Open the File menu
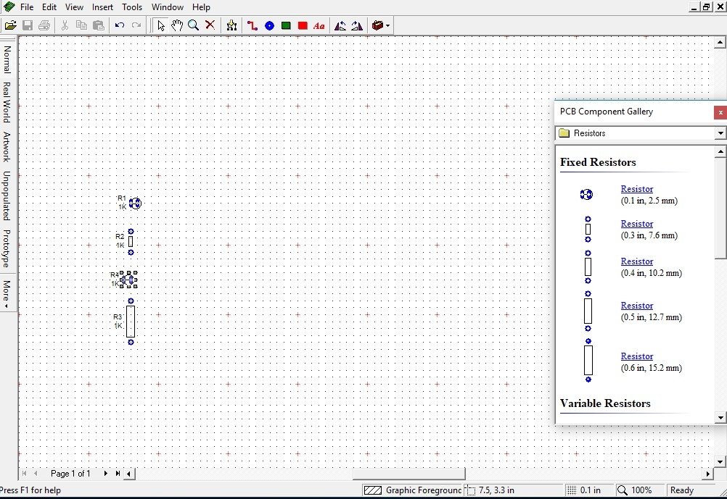This screenshot has height=499, width=727. click(x=27, y=7)
